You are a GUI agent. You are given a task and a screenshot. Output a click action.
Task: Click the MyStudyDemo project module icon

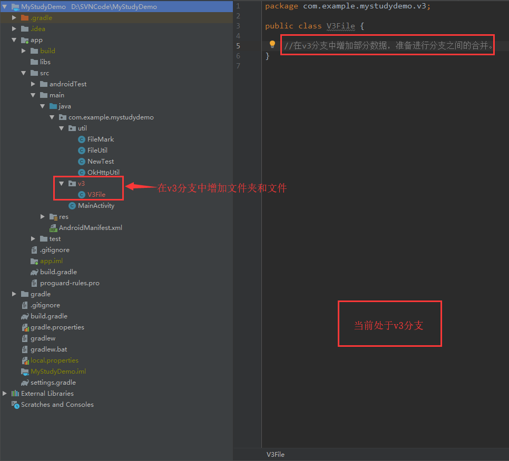[x=15, y=7]
